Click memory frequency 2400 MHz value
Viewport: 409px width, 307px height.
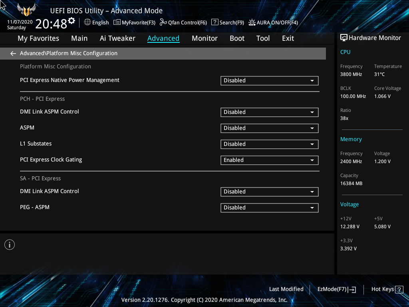pos(351,161)
